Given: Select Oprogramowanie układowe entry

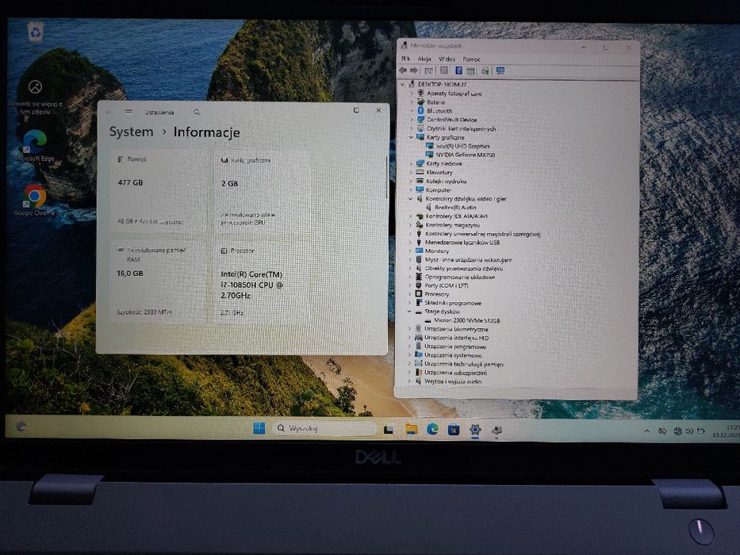Looking at the screenshot, I should pyautogui.click(x=455, y=277).
